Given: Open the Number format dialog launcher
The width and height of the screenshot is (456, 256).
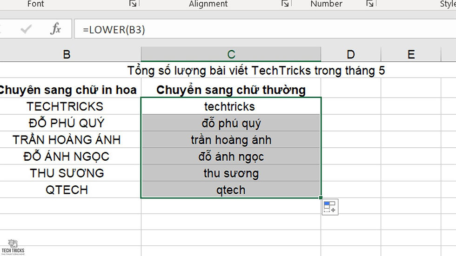Looking at the screenshot, I should [369, 3].
